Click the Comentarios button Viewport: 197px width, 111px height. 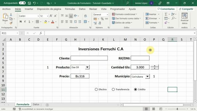click(166, 9)
